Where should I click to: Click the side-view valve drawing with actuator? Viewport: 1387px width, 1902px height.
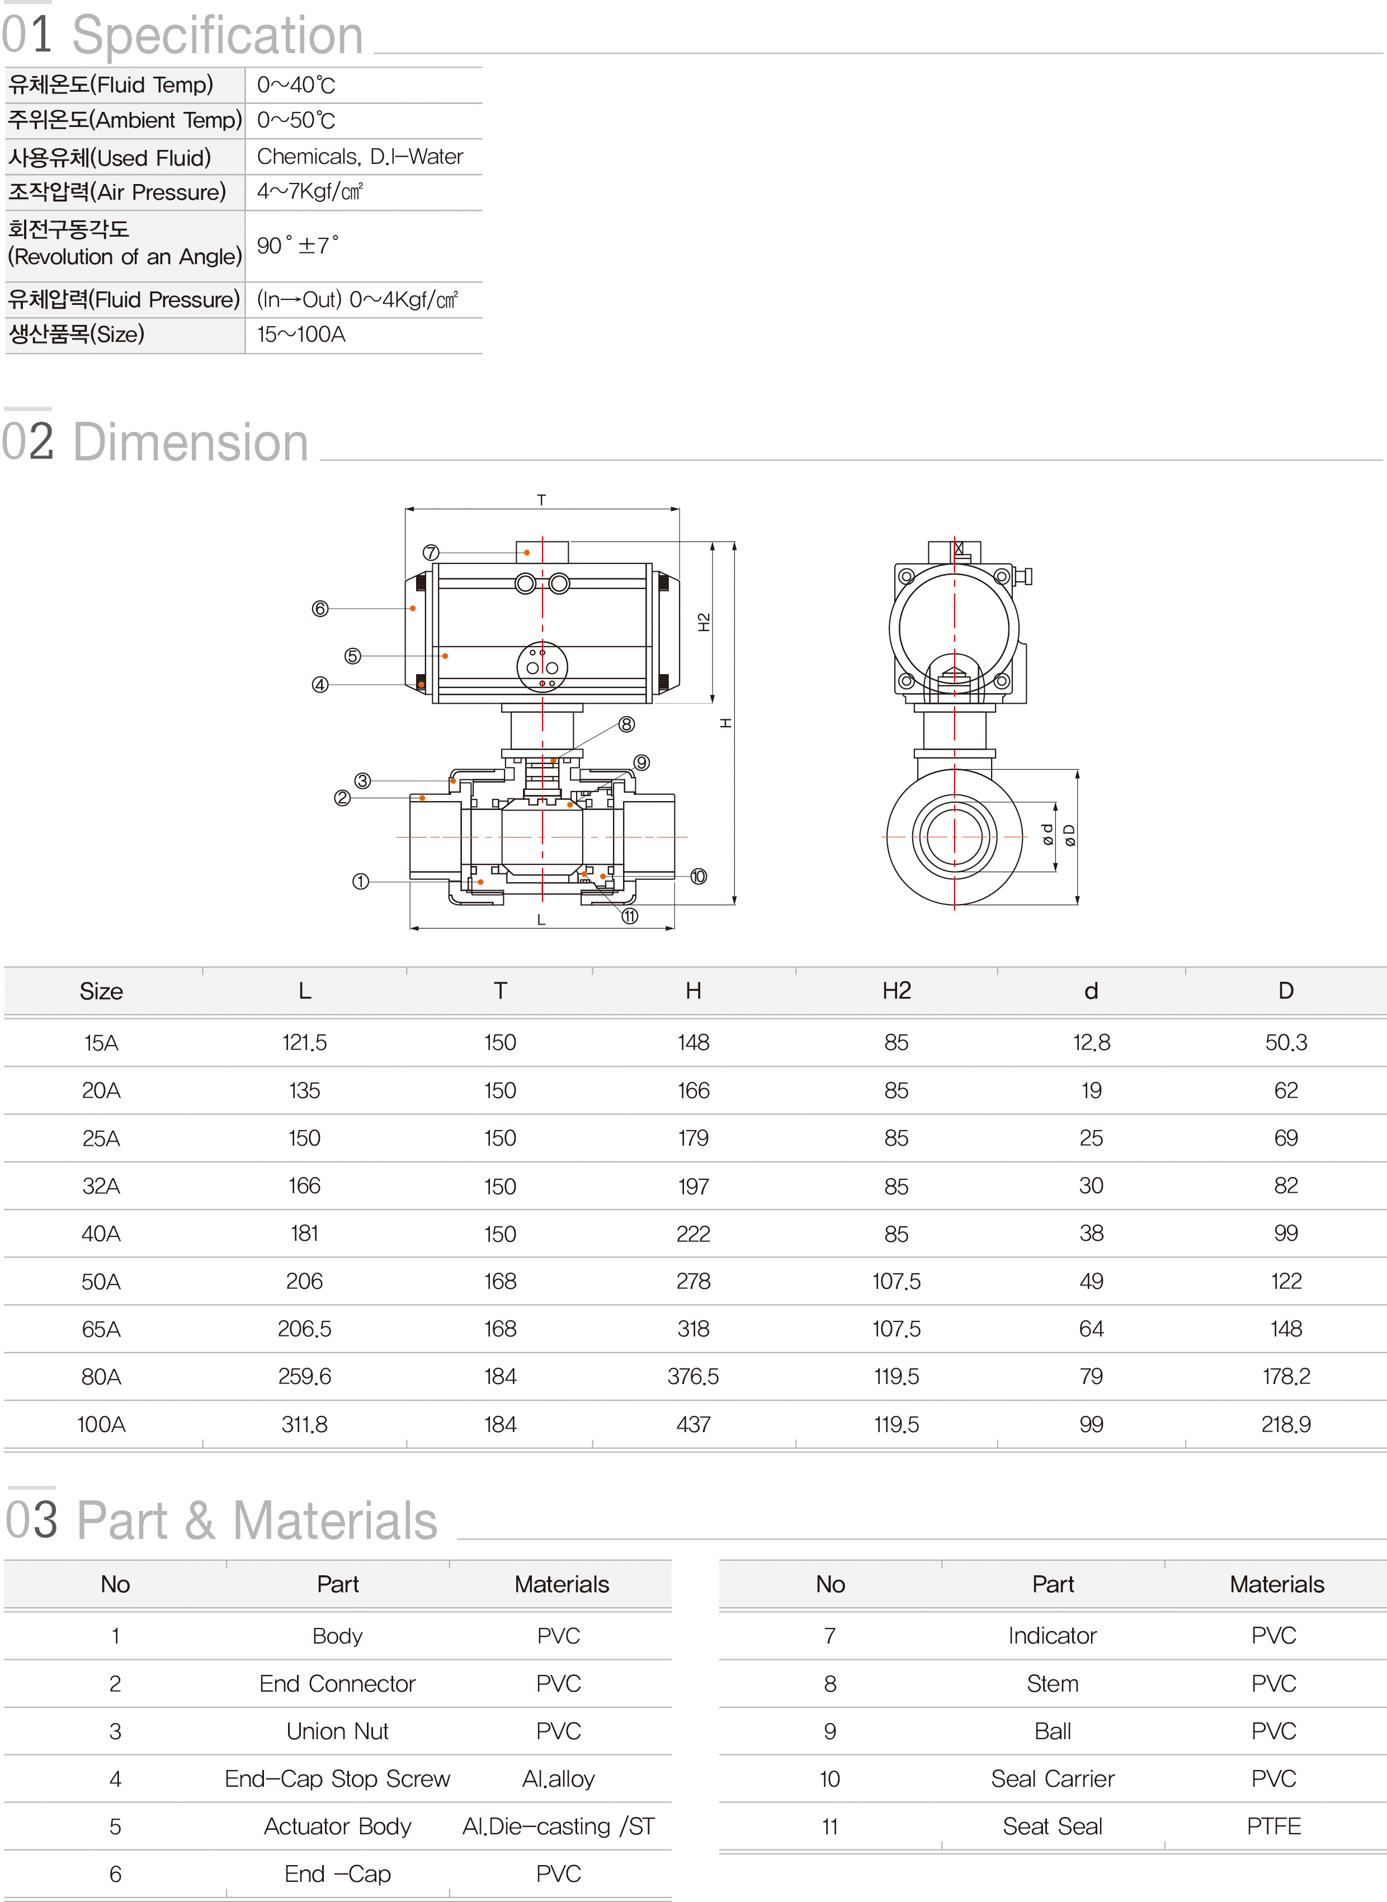point(542,722)
